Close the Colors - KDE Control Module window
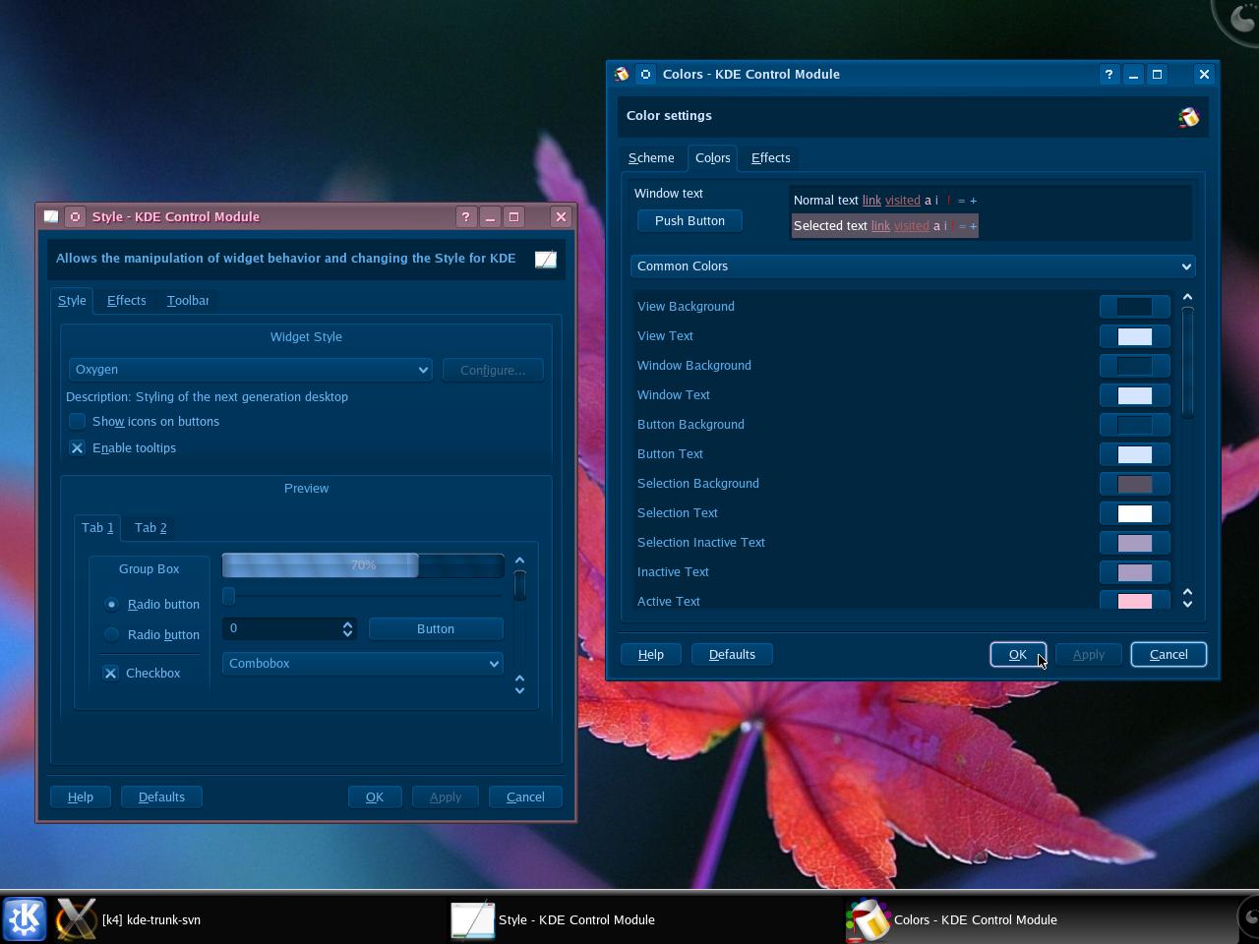The image size is (1259, 944). [1204, 74]
